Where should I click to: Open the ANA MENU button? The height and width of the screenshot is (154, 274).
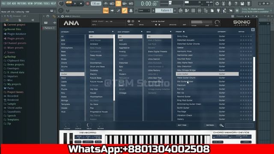(x=131, y=25)
